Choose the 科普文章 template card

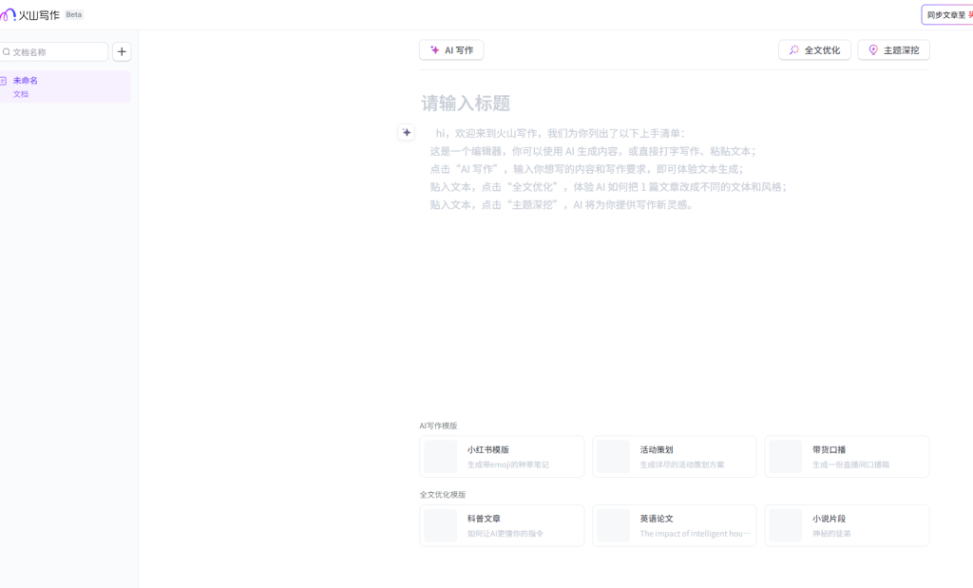point(502,525)
